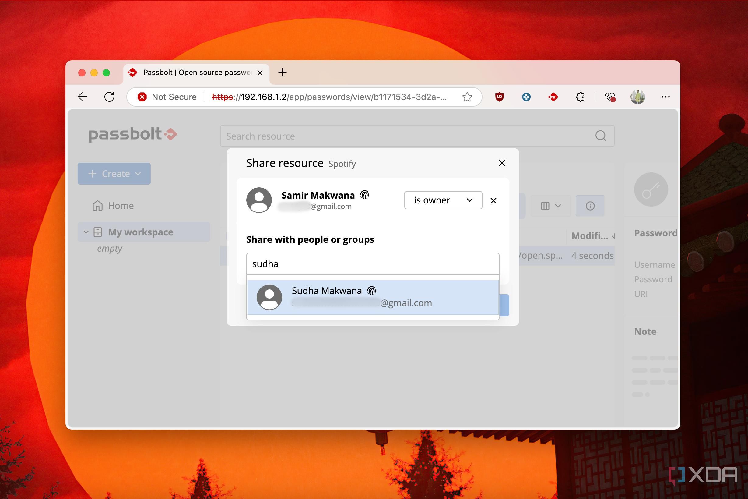748x499 pixels.
Task: Go to Home in sidebar
Action: tap(113, 206)
